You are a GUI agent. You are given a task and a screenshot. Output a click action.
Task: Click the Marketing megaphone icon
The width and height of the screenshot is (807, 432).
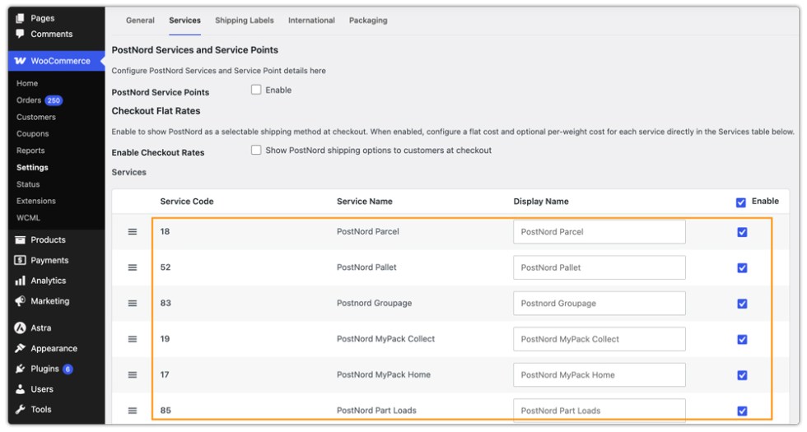coord(20,301)
